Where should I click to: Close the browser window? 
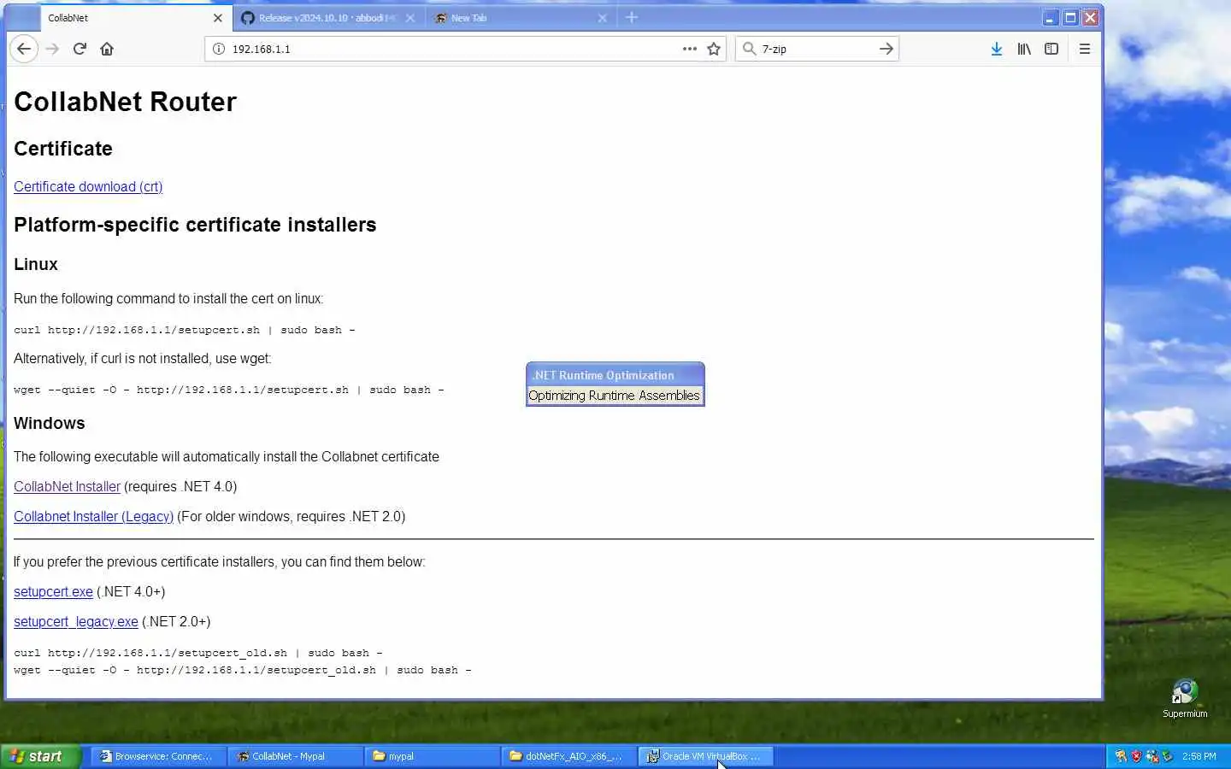click(x=1090, y=17)
